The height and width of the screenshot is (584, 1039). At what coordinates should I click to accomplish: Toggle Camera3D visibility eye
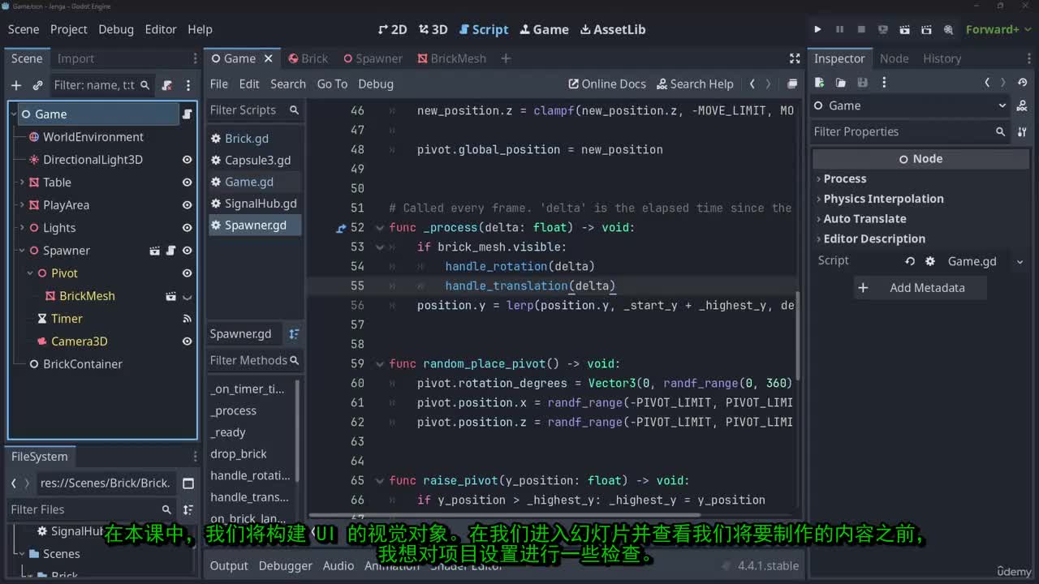pos(187,341)
